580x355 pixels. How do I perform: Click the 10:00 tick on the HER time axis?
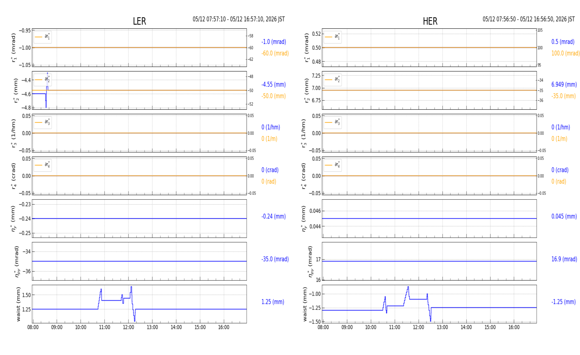point(371,327)
